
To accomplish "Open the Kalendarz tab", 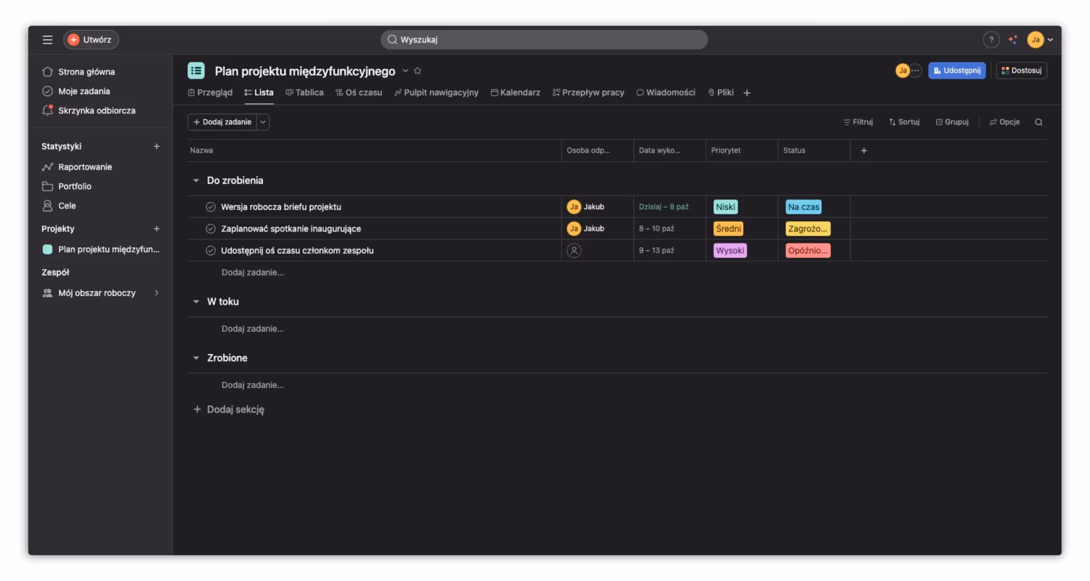I will [515, 92].
